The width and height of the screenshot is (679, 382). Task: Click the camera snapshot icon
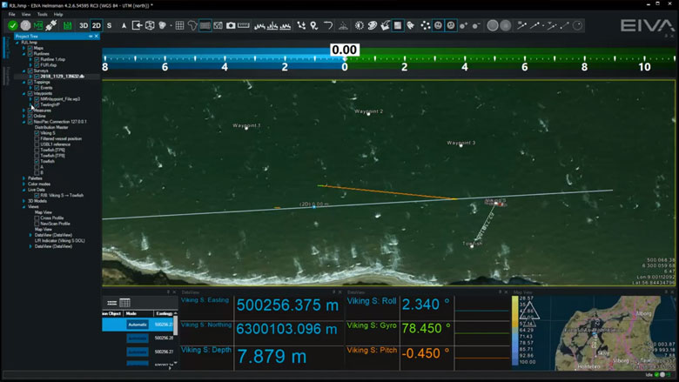click(x=231, y=25)
